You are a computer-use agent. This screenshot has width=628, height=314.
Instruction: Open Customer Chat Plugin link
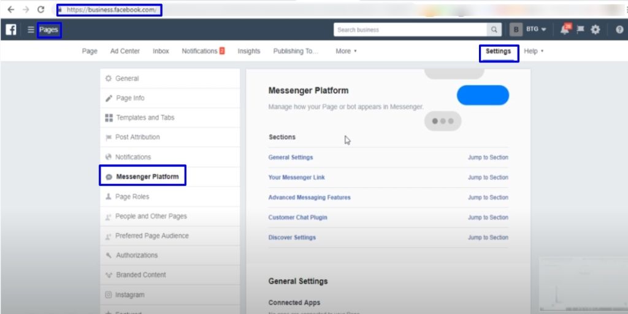pos(297,218)
